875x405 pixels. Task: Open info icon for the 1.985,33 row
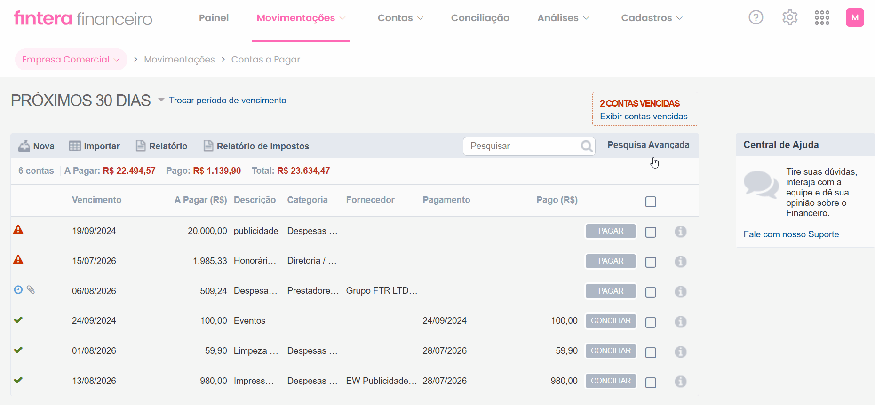coord(681,262)
